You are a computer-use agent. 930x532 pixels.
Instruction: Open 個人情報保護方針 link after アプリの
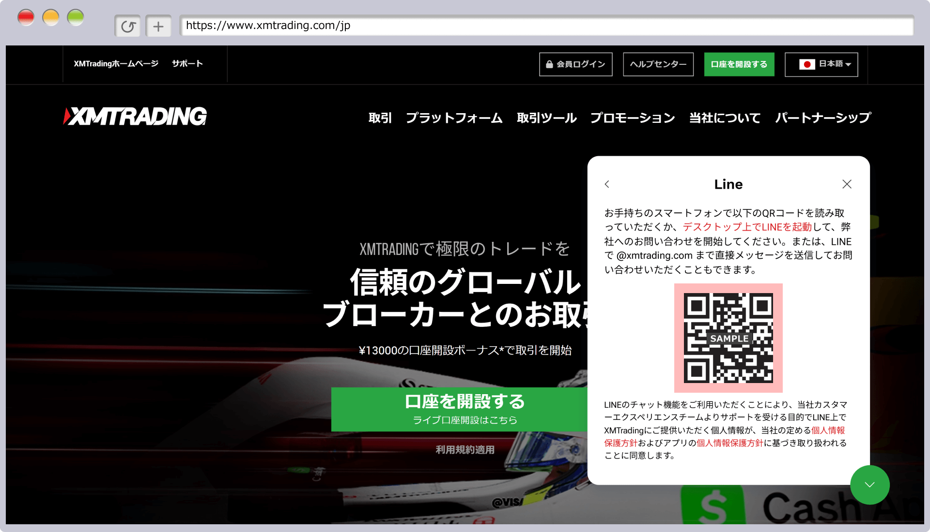tap(730, 443)
